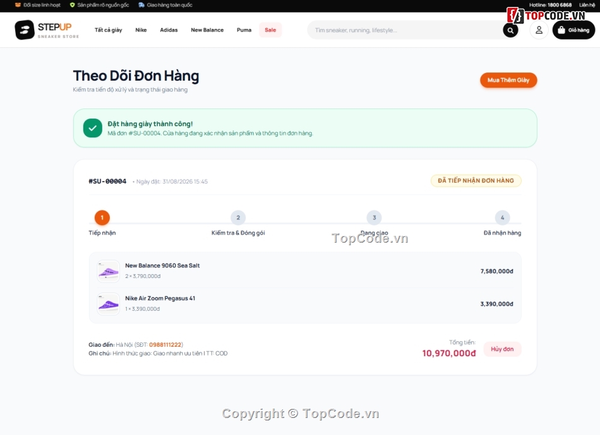Screen dimensions: 600x435
Task: Click Nike Air Zoom Pegasus 41 name
Action: 160,298
